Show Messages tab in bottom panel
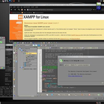This screenshot has height=104, width=104. [55, 95]
